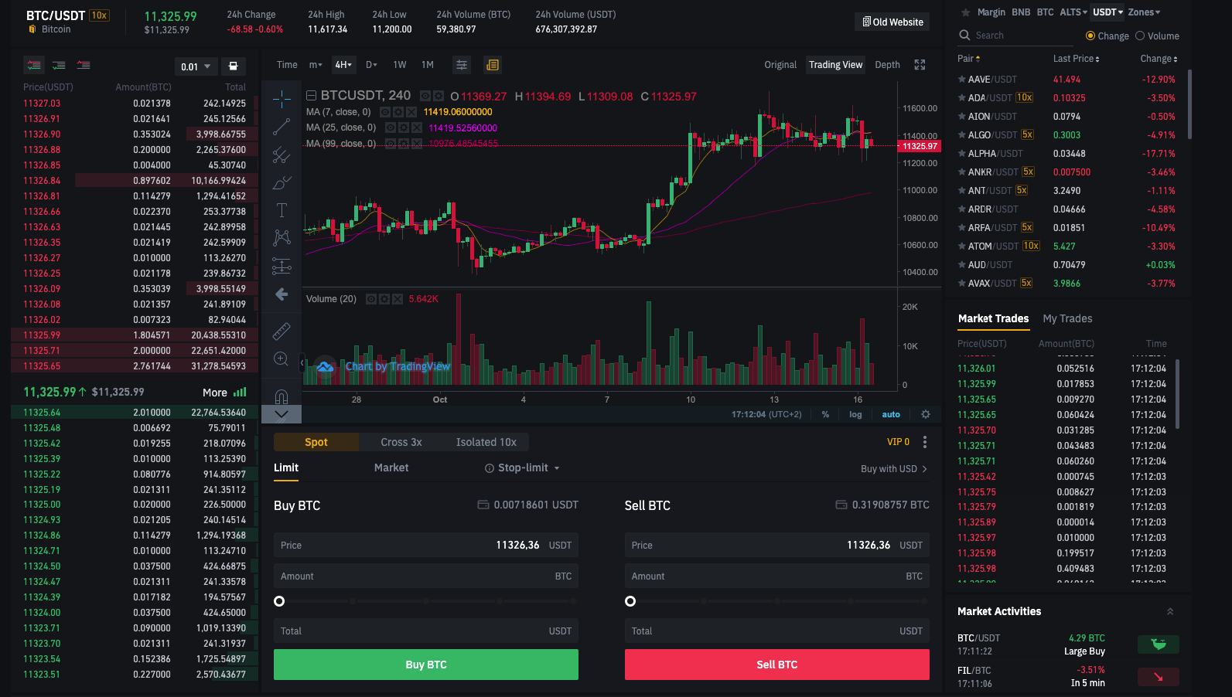
Task: Open the Cross 3x margin tab
Action: [x=401, y=442]
